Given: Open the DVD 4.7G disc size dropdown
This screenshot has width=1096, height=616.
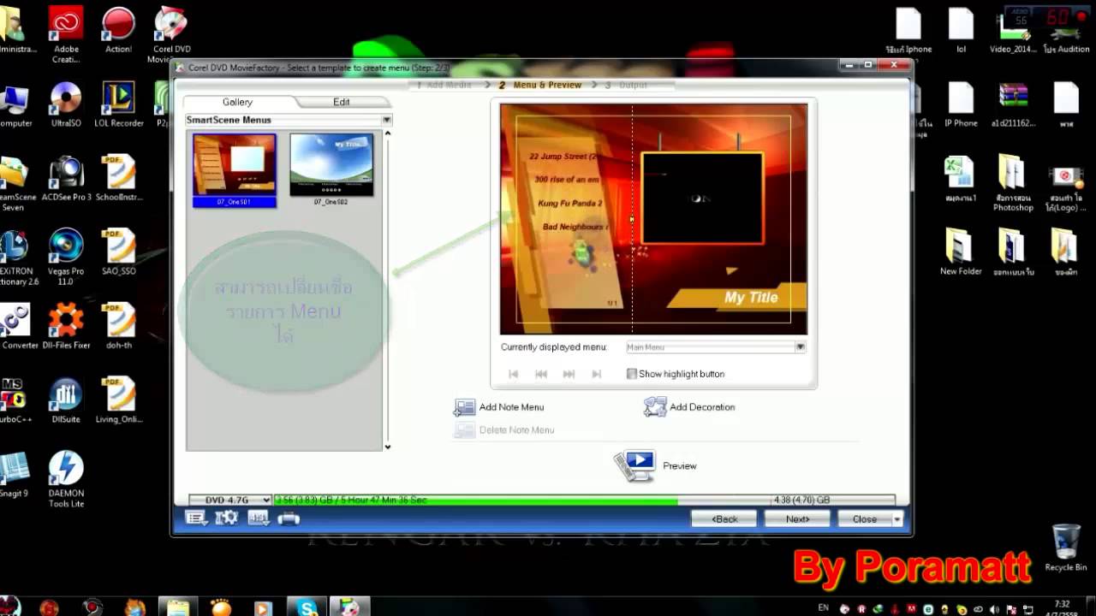Looking at the screenshot, I should point(230,500).
